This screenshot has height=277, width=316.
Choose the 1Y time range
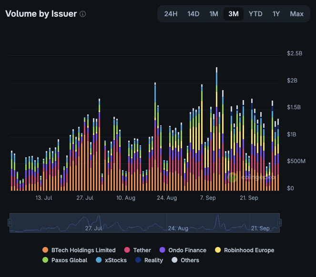[x=276, y=14]
